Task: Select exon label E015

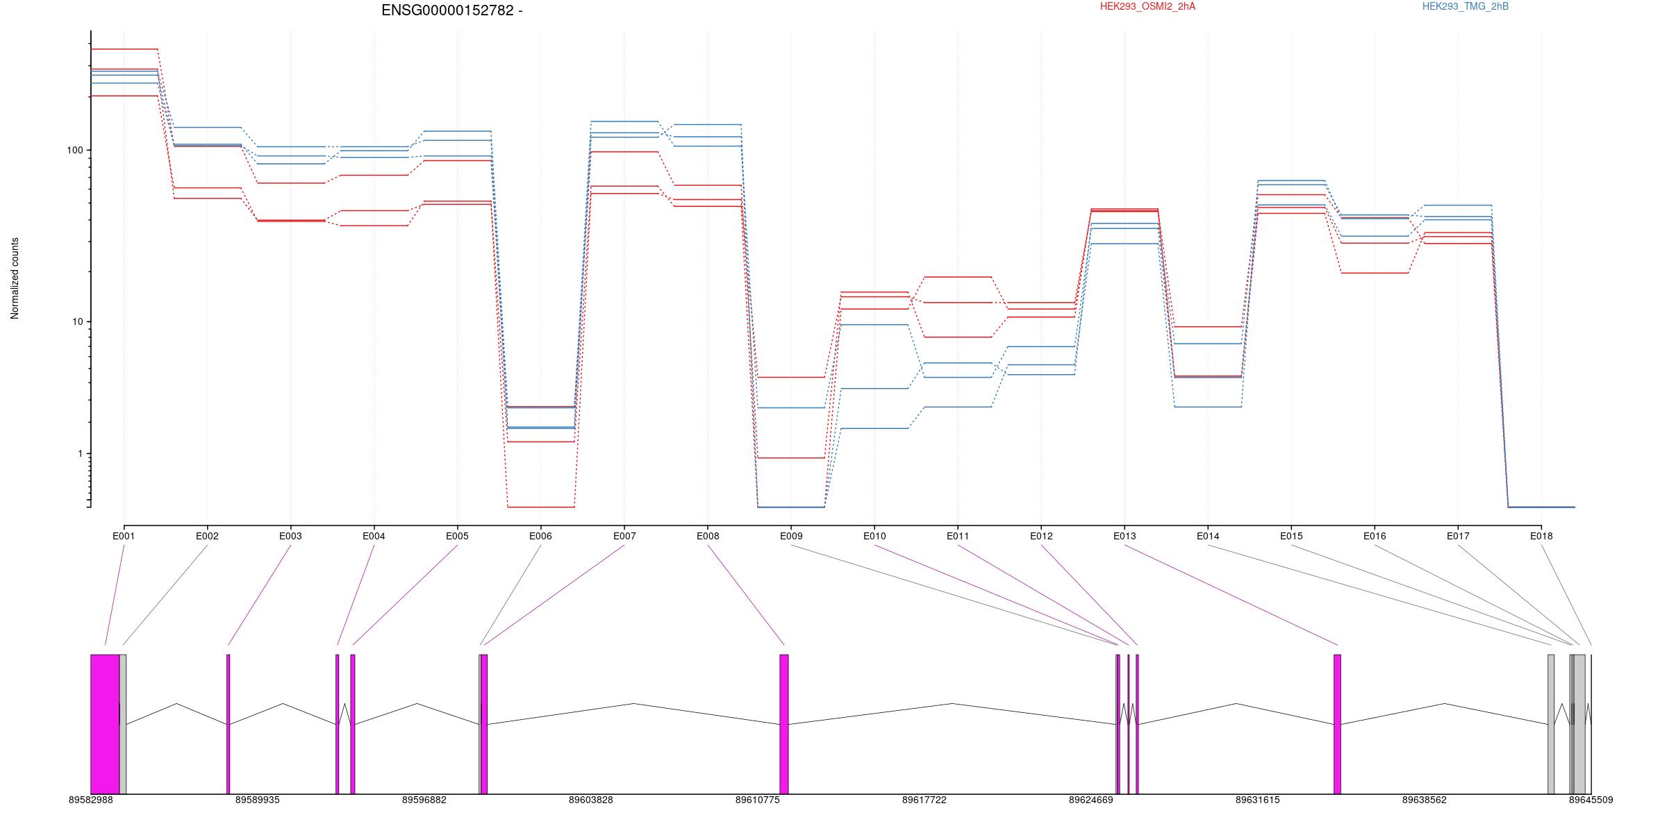Action: pyautogui.click(x=1291, y=536)
